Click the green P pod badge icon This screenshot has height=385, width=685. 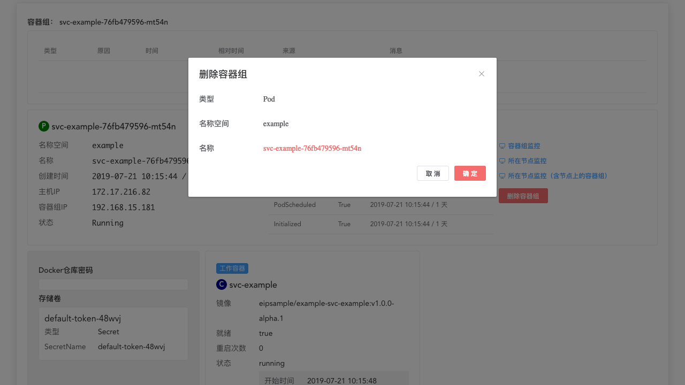[x=44, y=126]
